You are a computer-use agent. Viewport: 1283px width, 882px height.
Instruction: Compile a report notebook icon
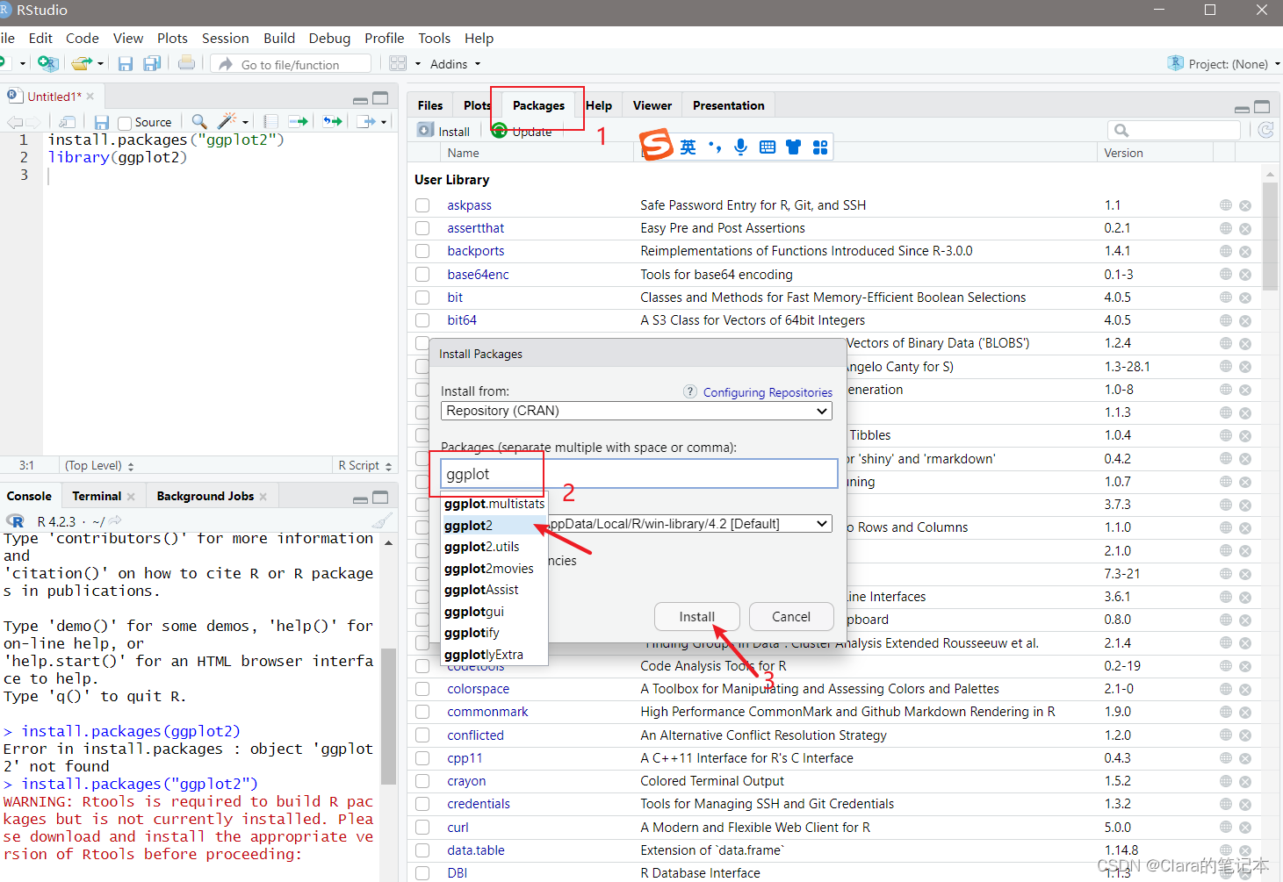pyautogui.click(x=271, y=121)
